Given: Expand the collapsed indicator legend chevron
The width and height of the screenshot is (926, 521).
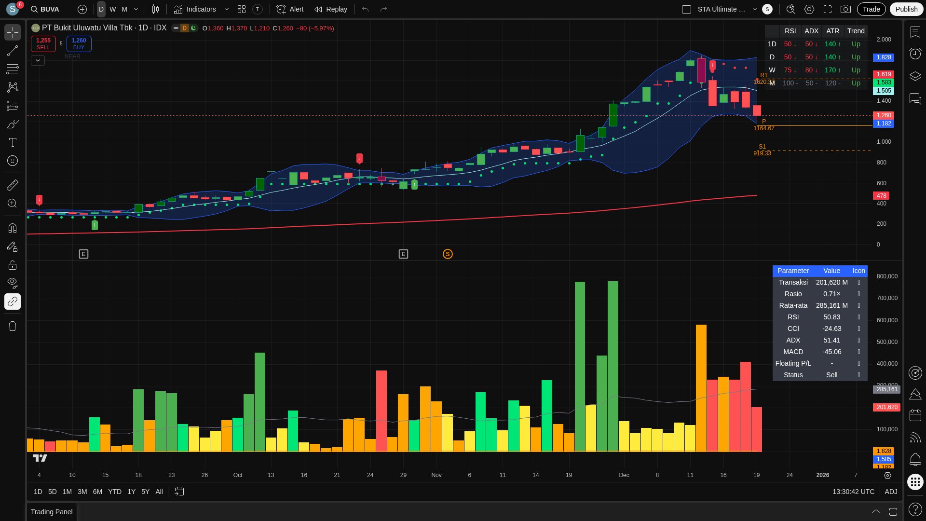Looking at the screenshot, I should click(38, 60).
